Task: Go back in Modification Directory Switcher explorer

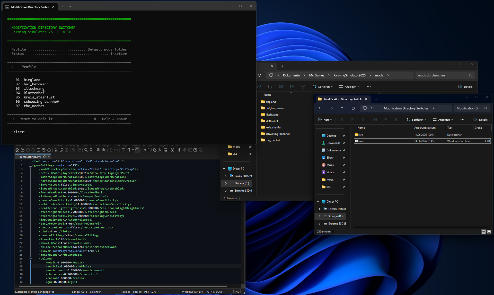Action: pos(320,108)
